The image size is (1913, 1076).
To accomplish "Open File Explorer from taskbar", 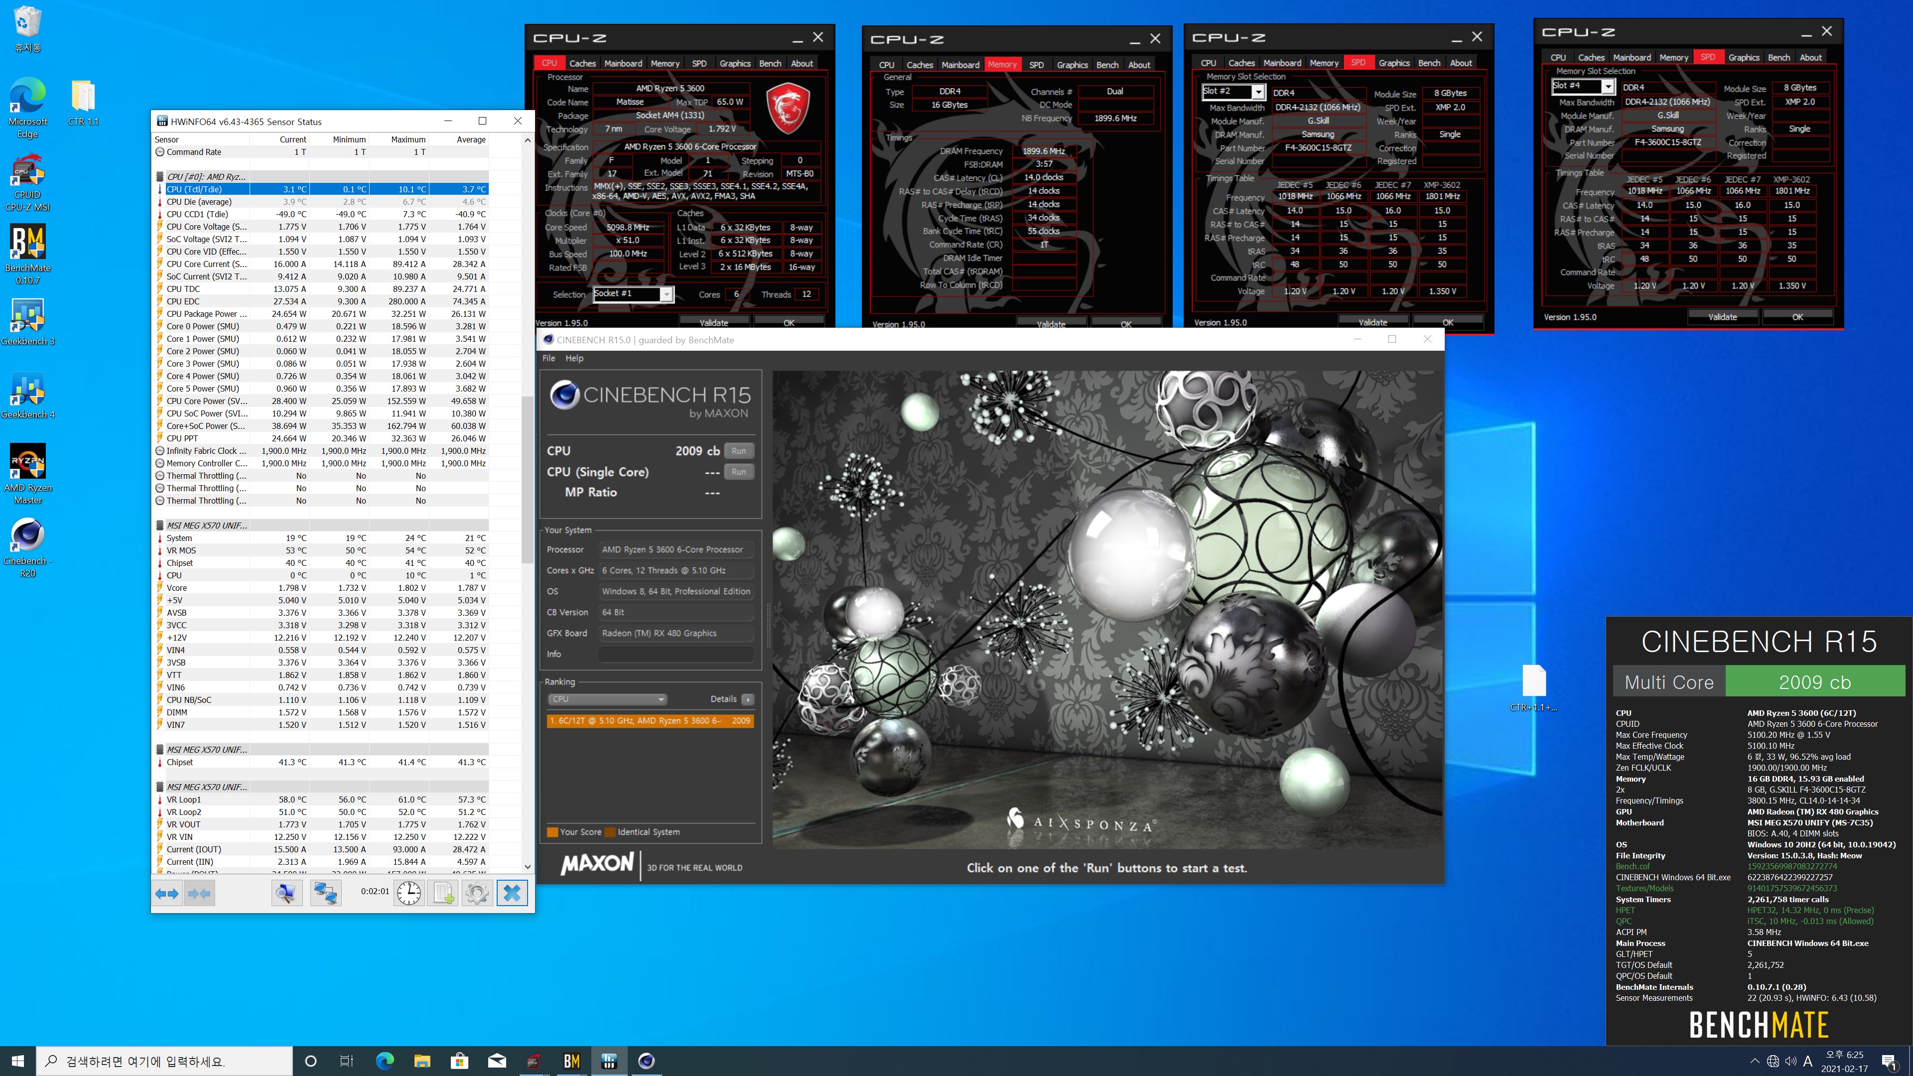I will (x=422, y=1061).
